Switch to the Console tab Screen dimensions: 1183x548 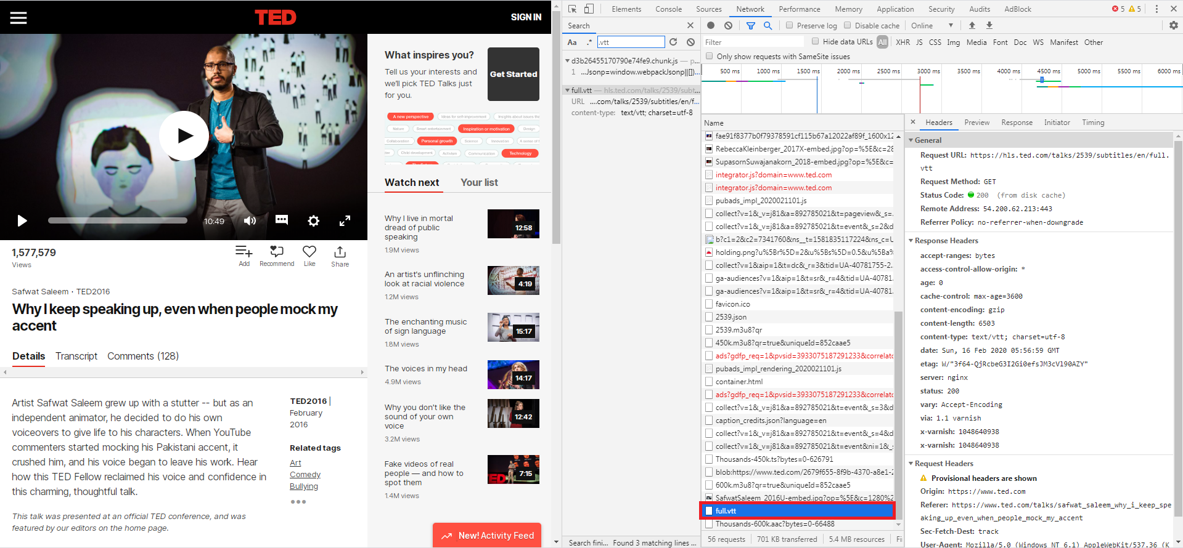[x=668, y=9]
